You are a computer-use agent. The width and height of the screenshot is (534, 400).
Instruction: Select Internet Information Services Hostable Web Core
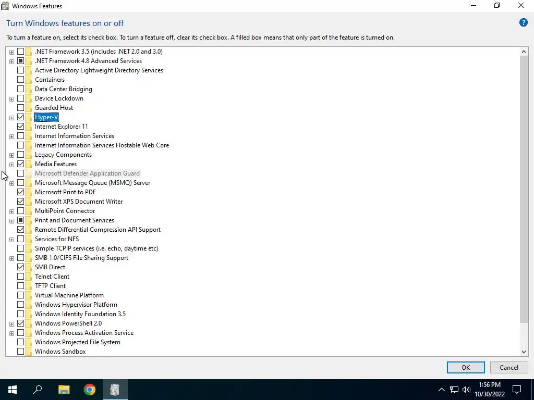(x=102, y=145)
